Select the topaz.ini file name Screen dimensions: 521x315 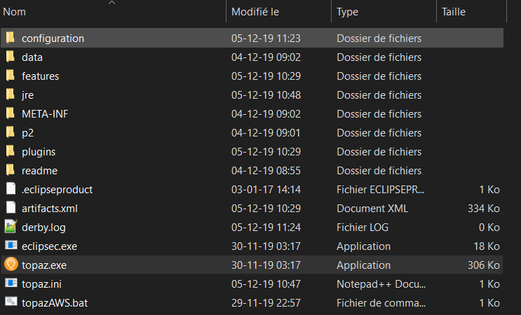click(x=41, y=284)
